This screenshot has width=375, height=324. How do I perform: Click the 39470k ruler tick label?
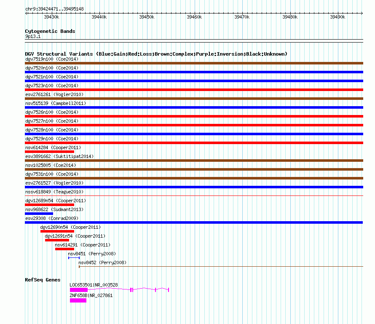click(x=242, y=17)
